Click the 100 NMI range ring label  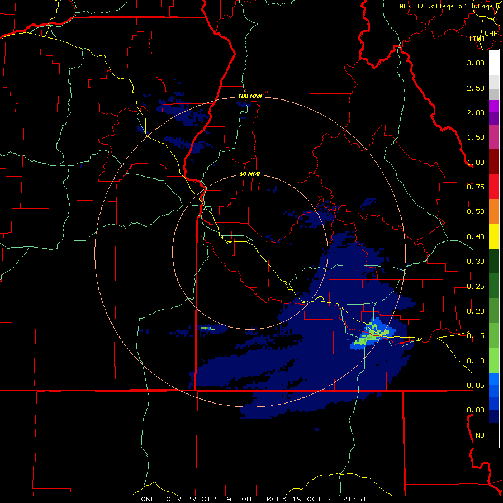pos(250,96)
